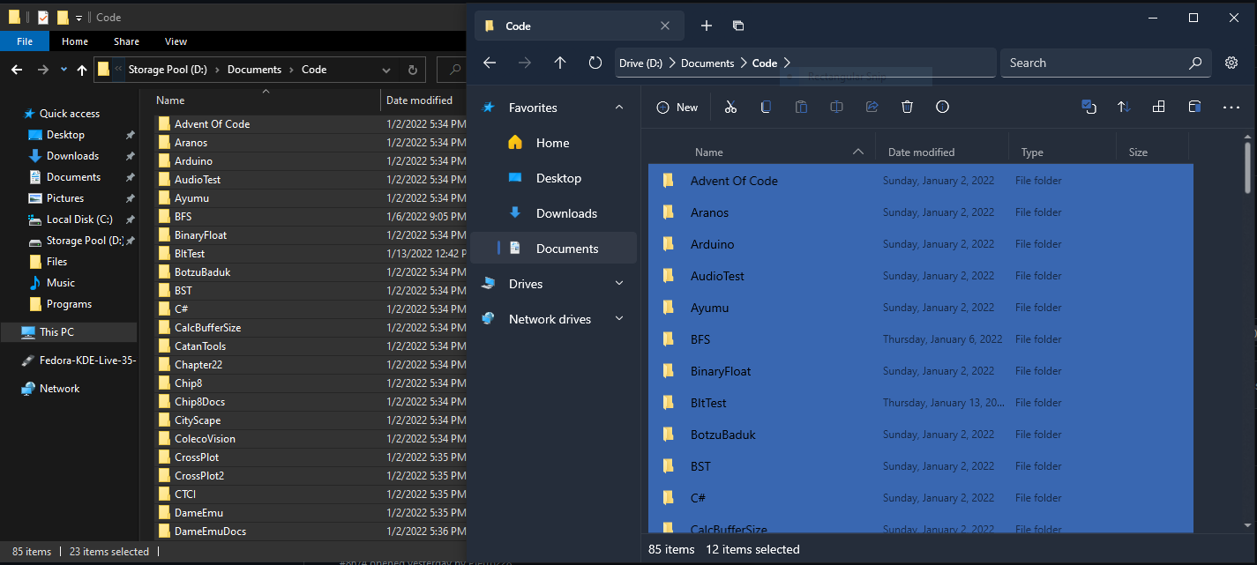Toggle the preview pane icon in Files
1257x565 pixels.
click(1194, 107)
